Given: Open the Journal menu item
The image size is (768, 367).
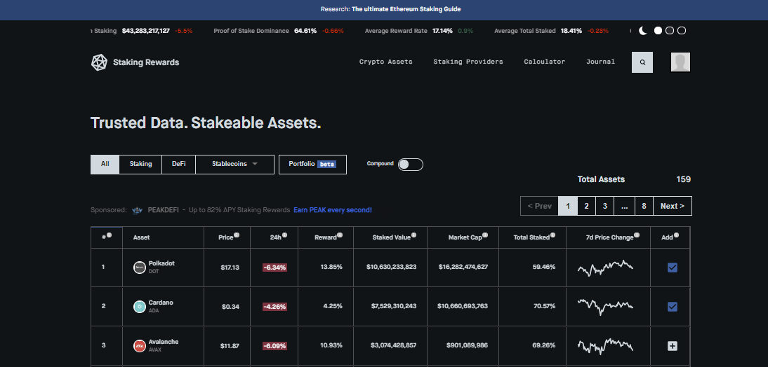Looking at the screenshot, I should coord(600,62).
